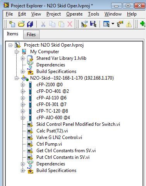The height and width of the screenshot is (186, 146).
Task: Click the Shared Var Library 1.lvlib icon
Action: pyautogui.click(x=30, y=58)
